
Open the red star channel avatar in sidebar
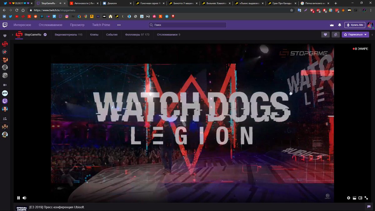pos(5,51)
